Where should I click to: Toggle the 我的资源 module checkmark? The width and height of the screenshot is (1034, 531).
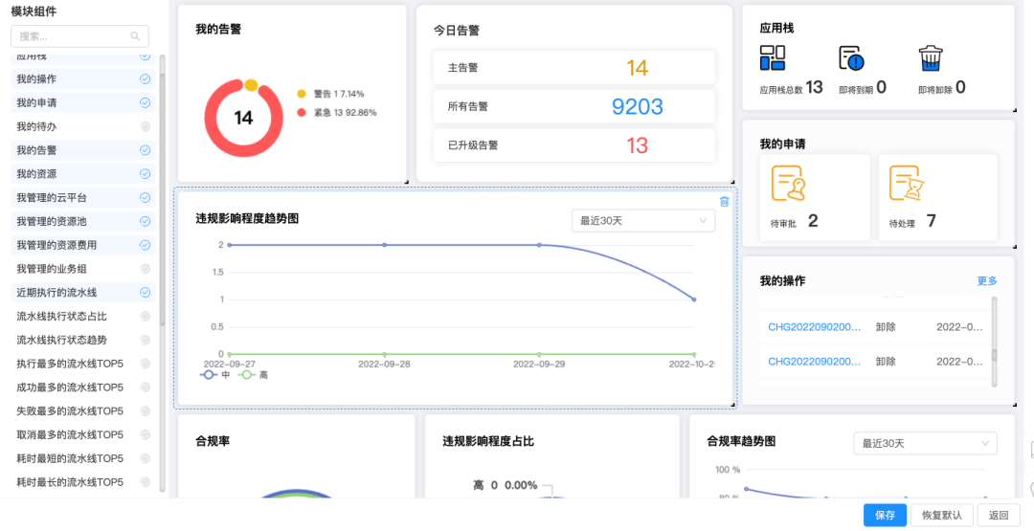(146, 174)
